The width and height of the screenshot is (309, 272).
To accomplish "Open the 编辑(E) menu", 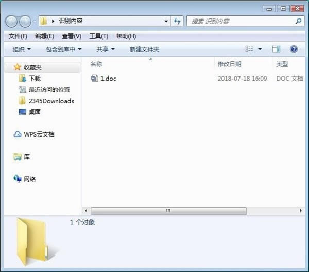I will [x=44, y=36].
